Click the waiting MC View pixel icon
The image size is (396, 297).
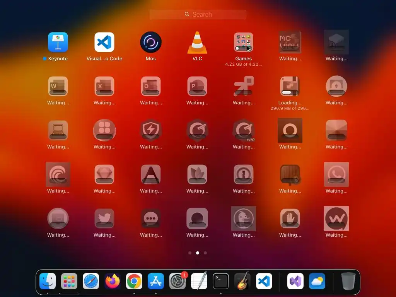pos(290,42)
